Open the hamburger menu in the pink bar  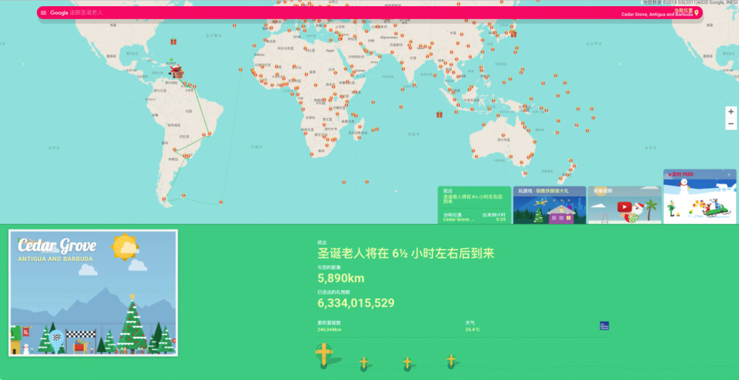coord(43,13)
